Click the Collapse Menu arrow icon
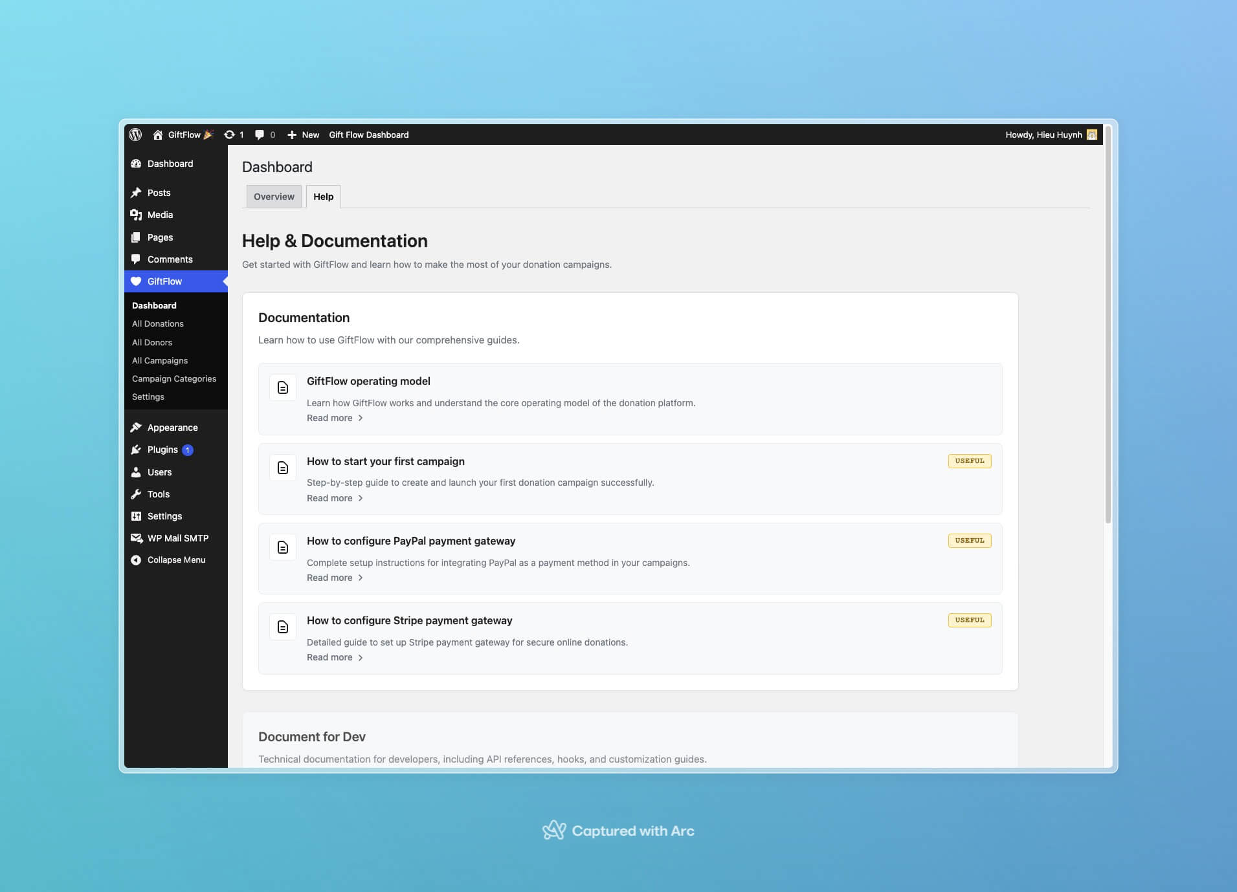Screen dimensions: 1237x892 pos(136,560)
